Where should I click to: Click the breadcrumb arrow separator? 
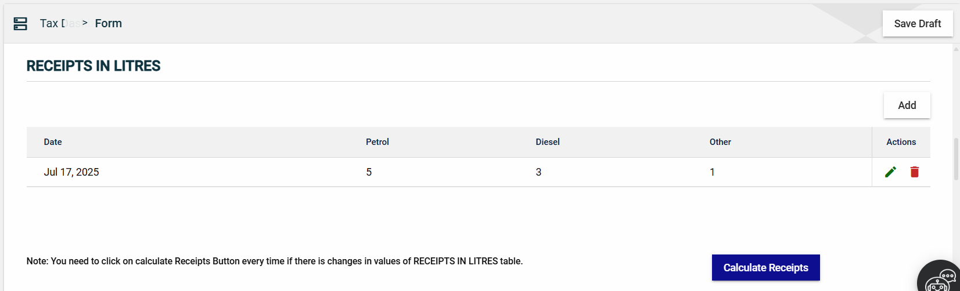tap(85, 23)
